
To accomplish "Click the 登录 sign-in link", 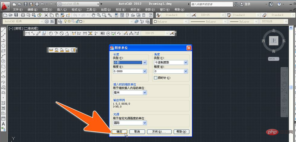I will 247,4.
